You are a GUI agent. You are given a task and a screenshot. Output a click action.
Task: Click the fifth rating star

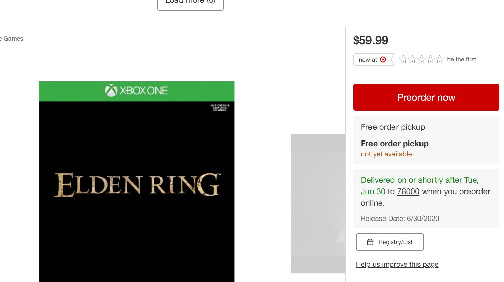tap(439, 59)
